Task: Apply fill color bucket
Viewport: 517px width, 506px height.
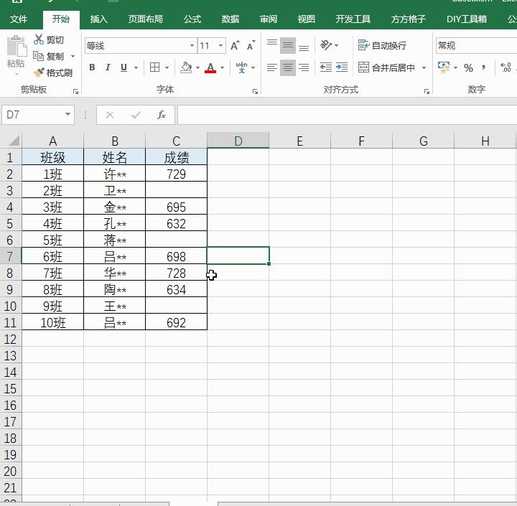Action: coord(186,67)
